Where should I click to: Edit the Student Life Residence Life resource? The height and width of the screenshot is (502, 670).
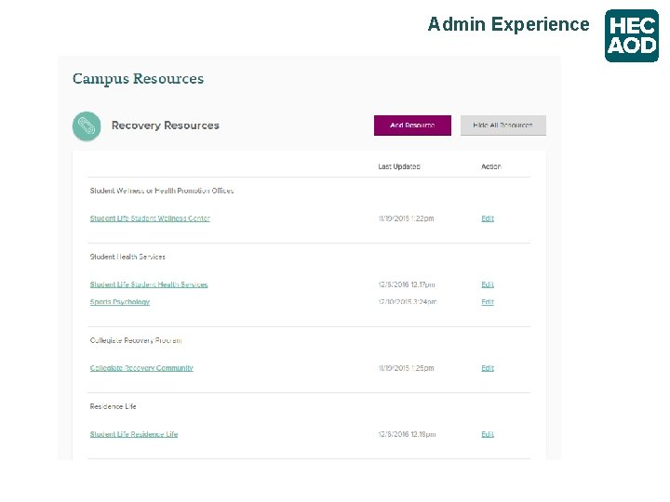(488, 434)
